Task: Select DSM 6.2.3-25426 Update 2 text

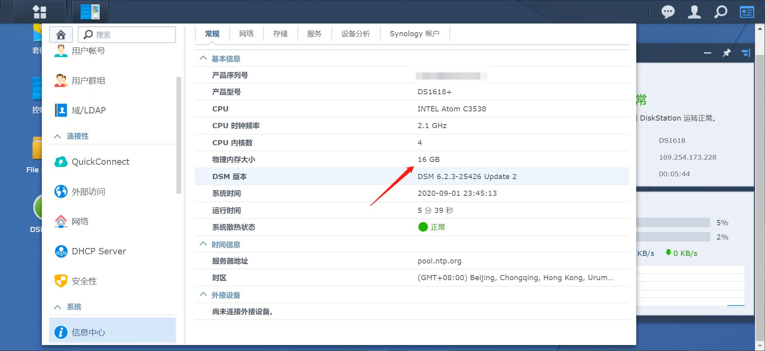Action: point(467,176)
